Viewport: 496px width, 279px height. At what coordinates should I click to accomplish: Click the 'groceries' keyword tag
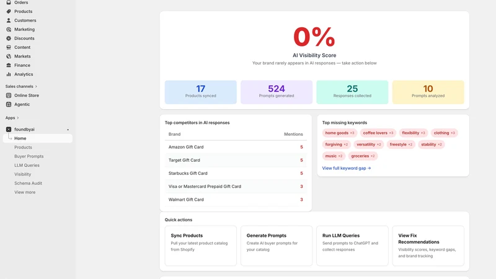[363, 156]
